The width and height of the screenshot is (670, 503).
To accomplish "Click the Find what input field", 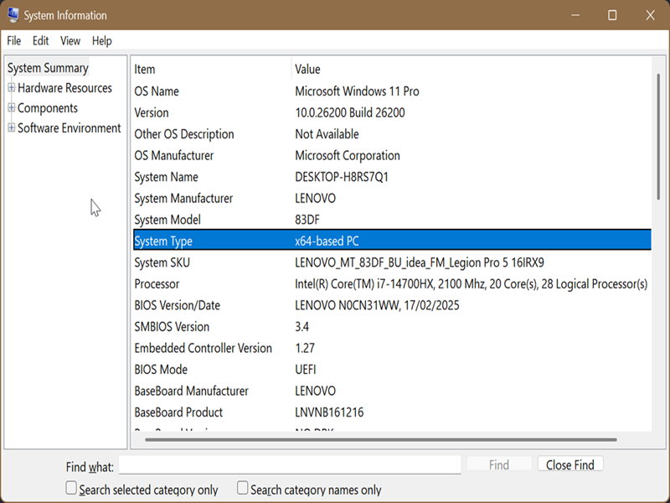I will tap(290, 465).
